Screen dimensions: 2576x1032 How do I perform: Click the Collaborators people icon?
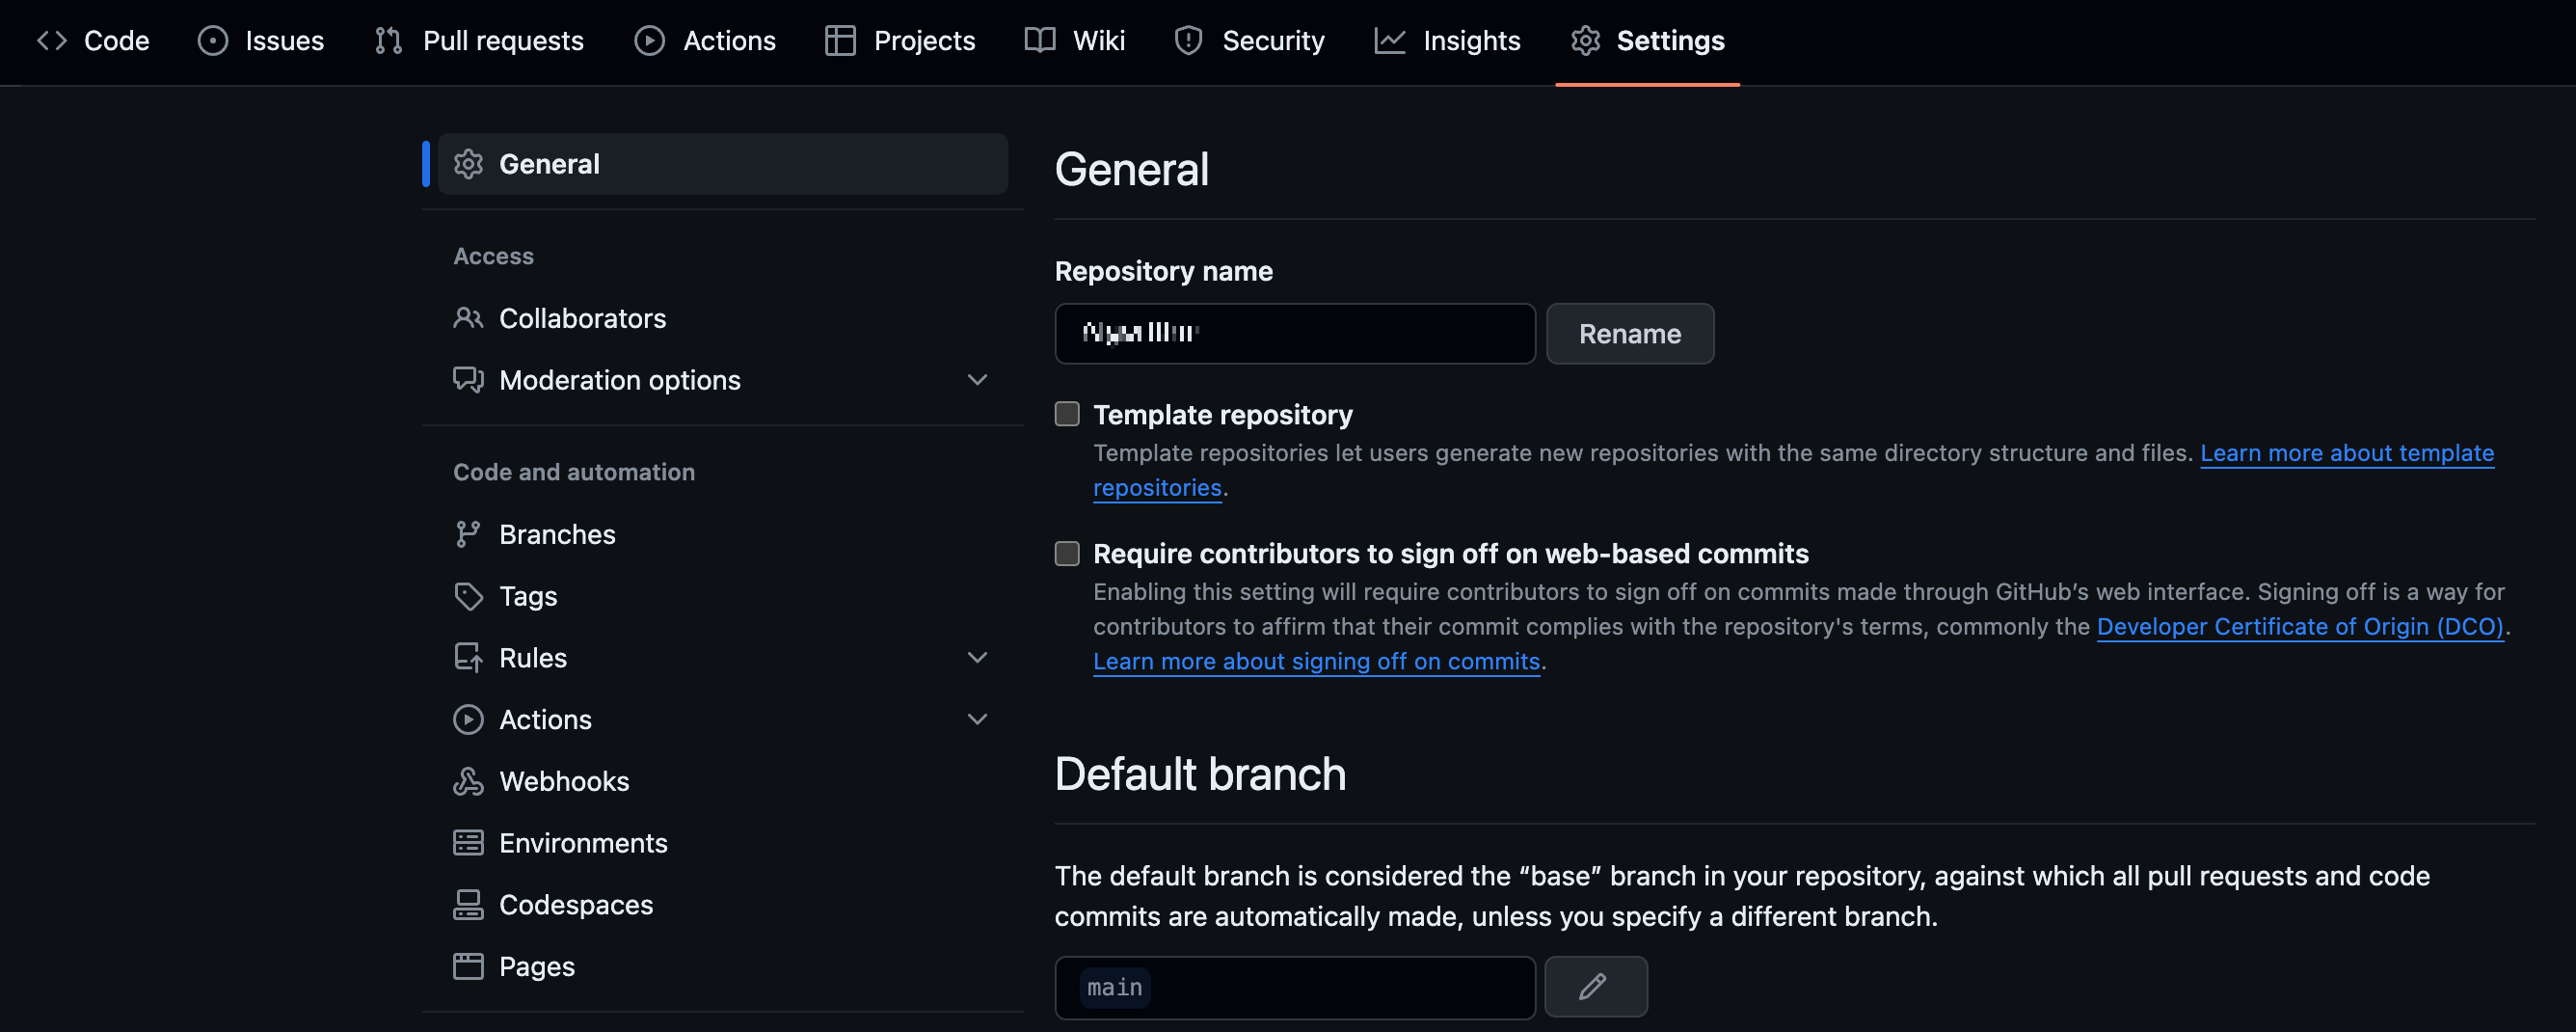468,318
